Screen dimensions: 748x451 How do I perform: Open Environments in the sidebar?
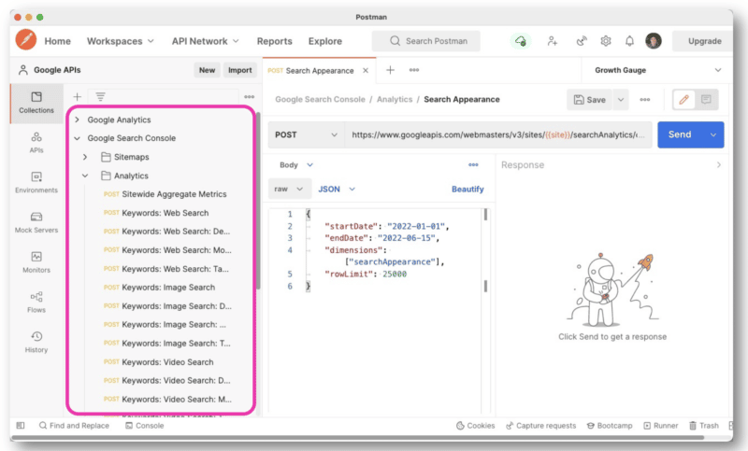36,181
